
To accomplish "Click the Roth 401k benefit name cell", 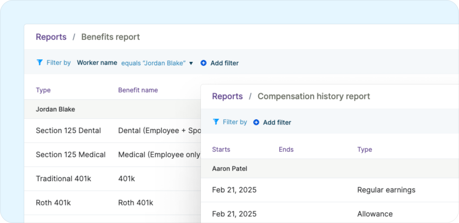I will pos(136,203).
